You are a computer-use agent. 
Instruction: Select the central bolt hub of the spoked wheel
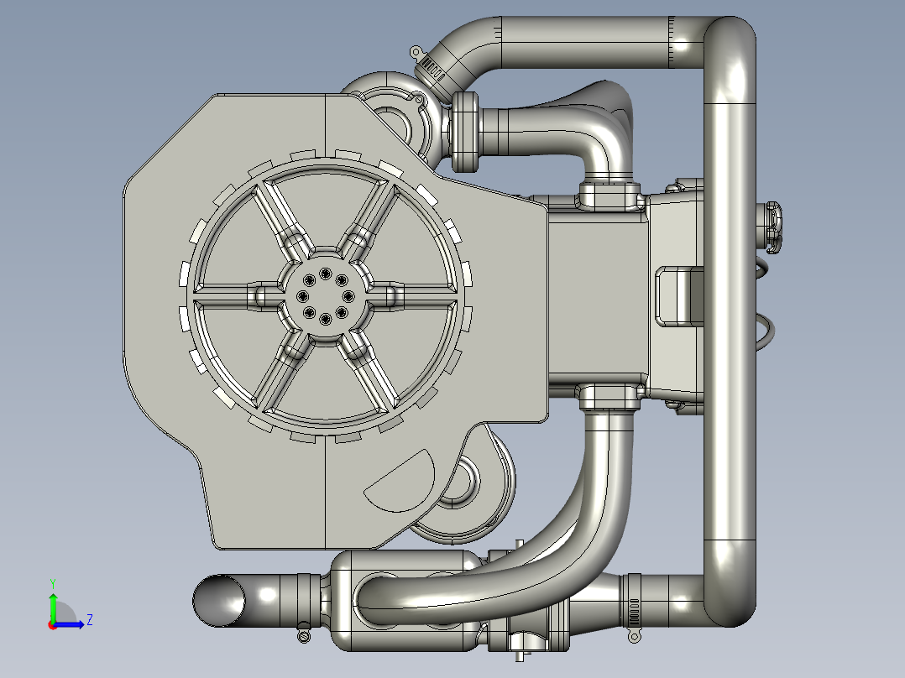[x=325, y=296]
